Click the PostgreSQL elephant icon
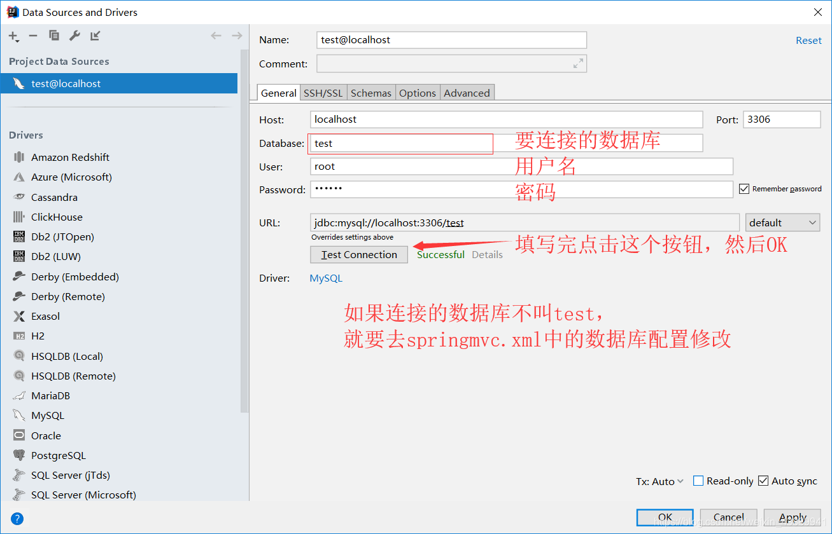This screenshot has width=832, height=534. coord(19,455)
